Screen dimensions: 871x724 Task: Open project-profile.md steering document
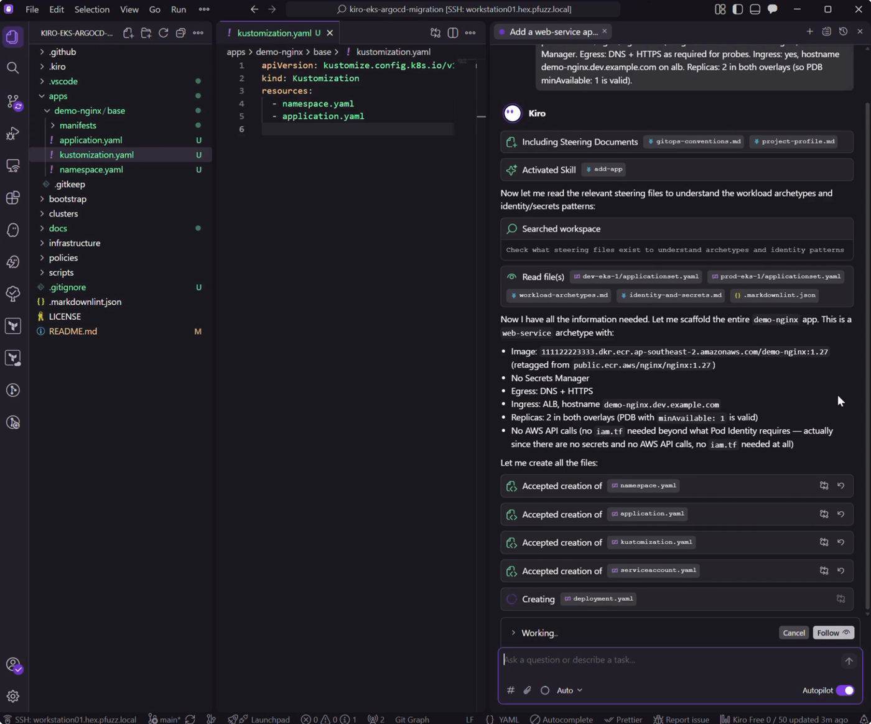(x=793, y=142)
